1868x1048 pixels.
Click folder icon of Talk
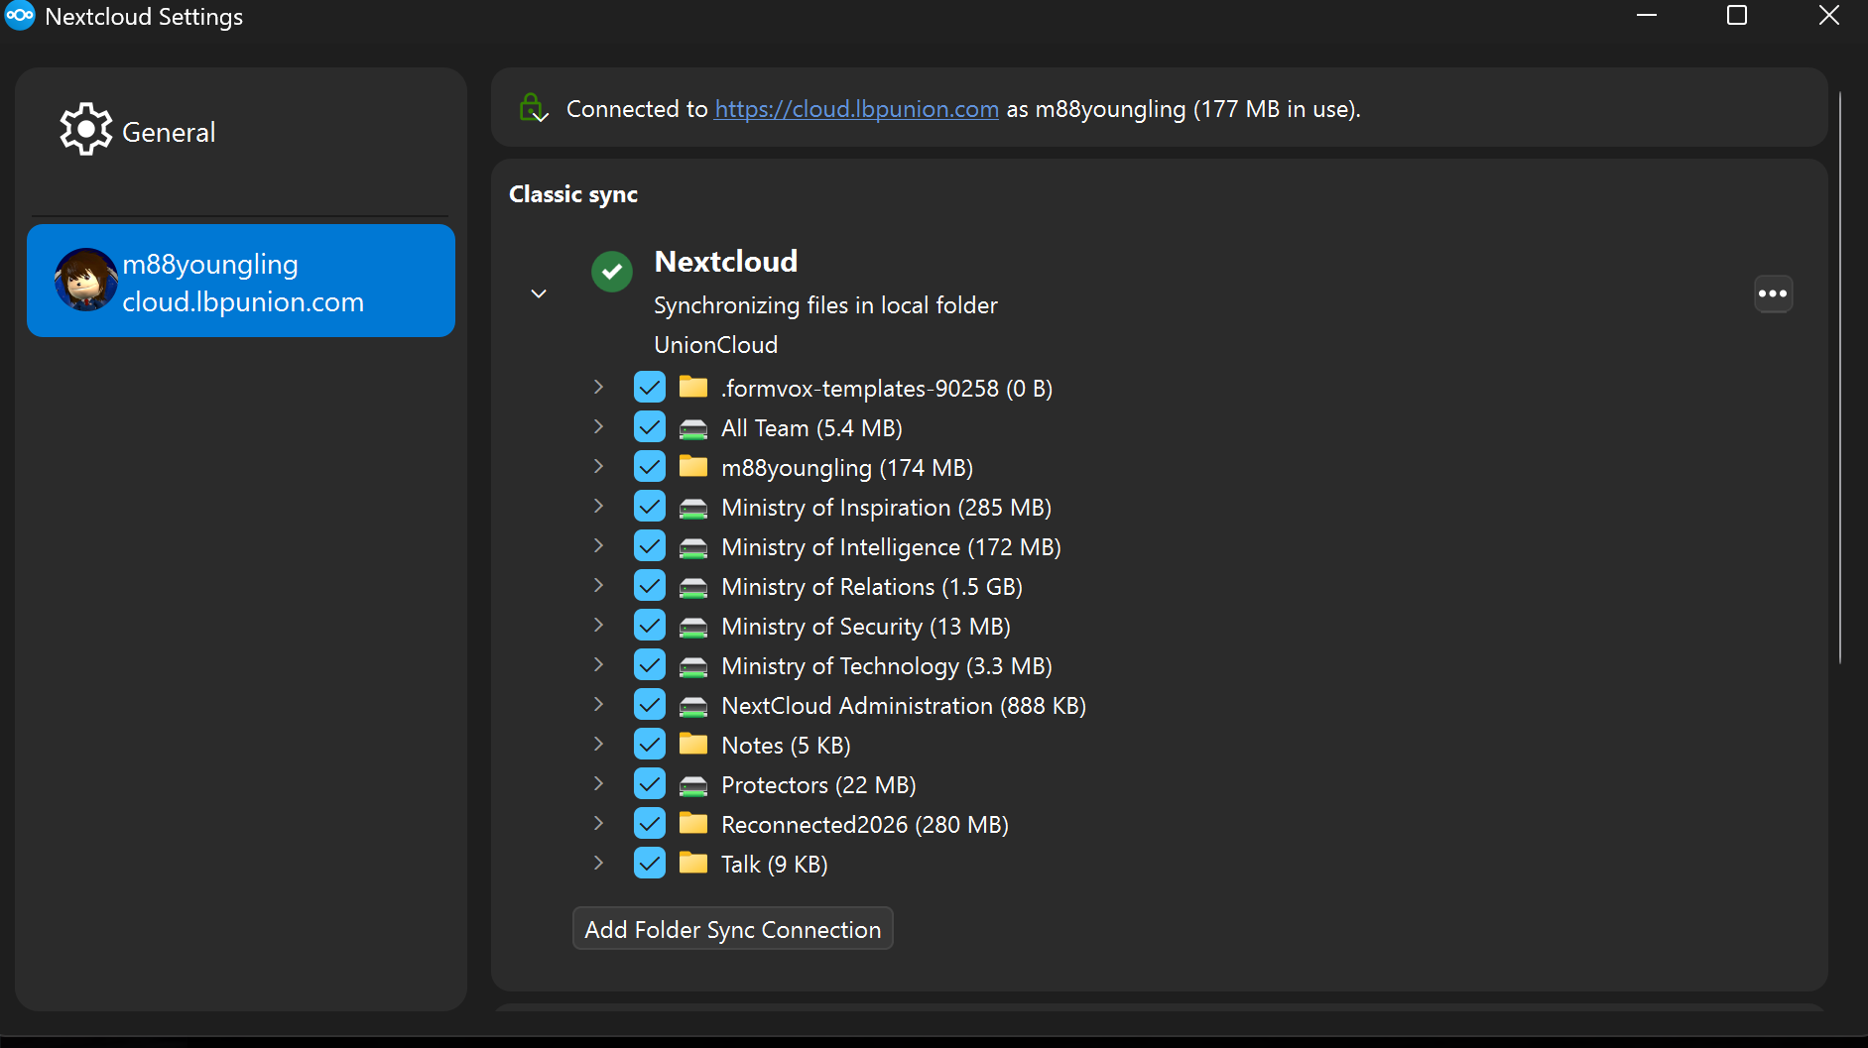pos(693,863)
